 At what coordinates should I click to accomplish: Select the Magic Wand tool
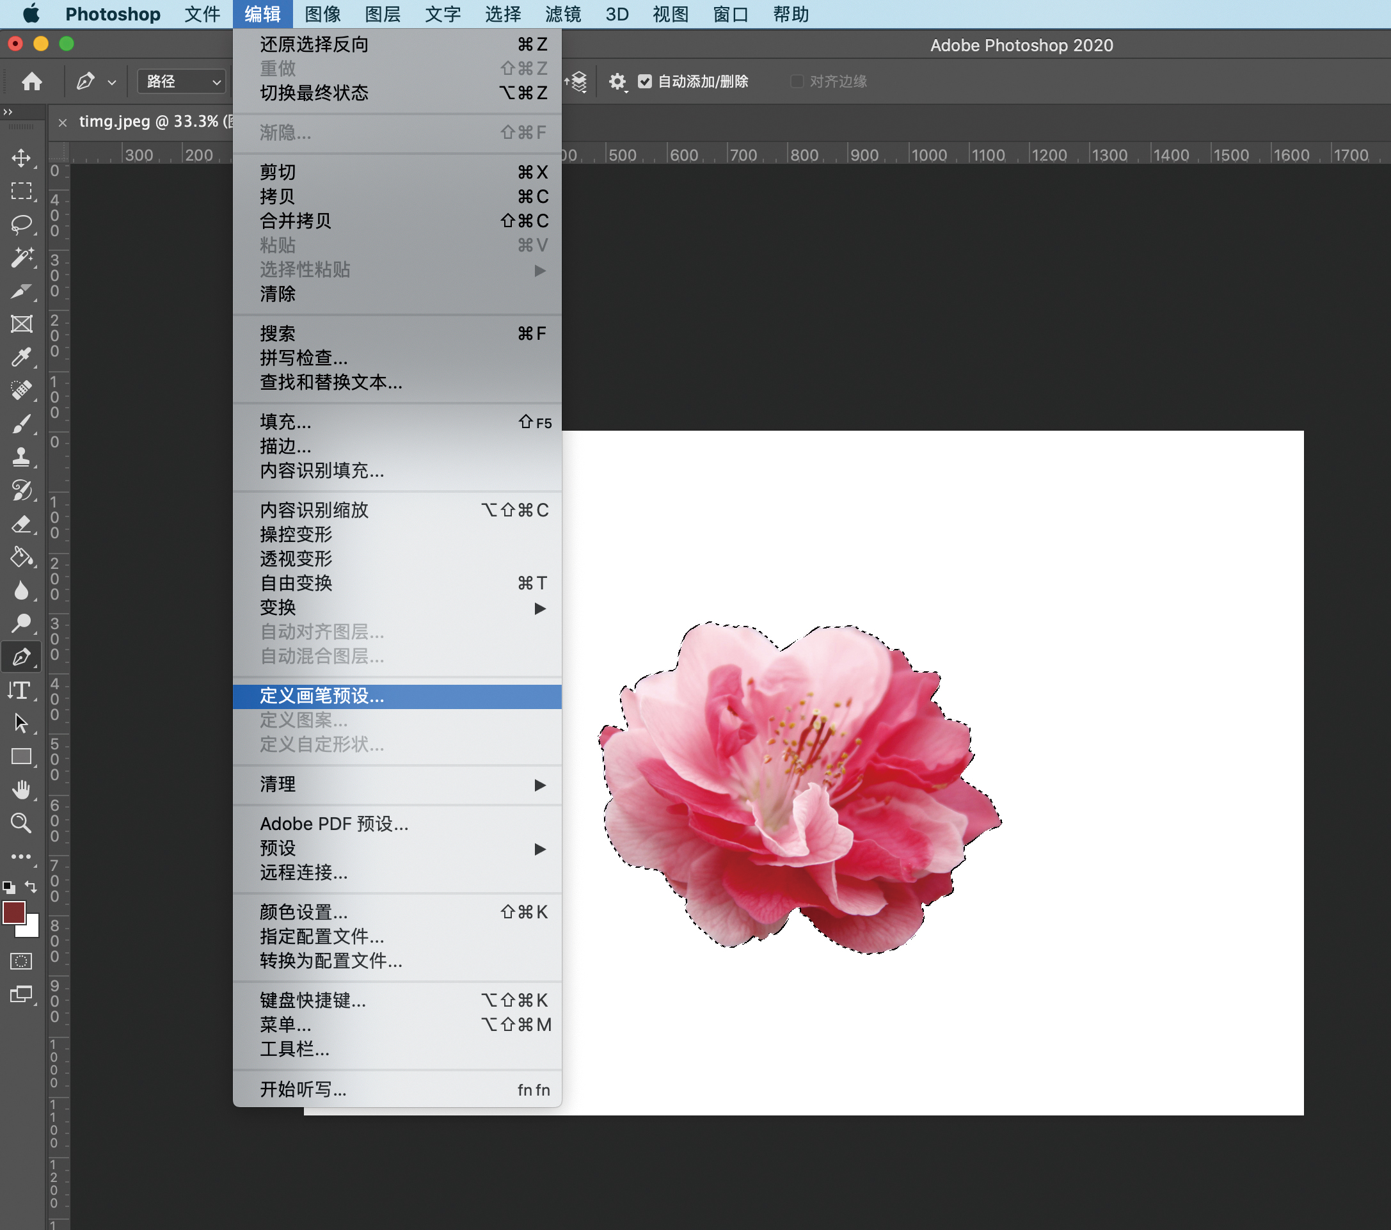pyautogui.click(x=22, y=258)
